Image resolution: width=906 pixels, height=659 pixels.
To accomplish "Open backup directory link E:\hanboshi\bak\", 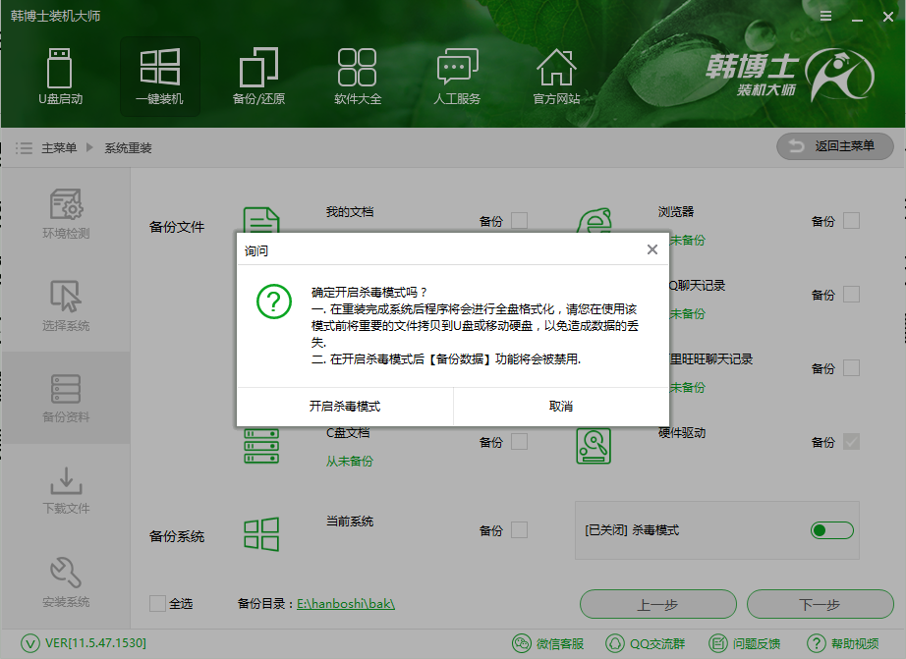I will (x=346, y=604).
